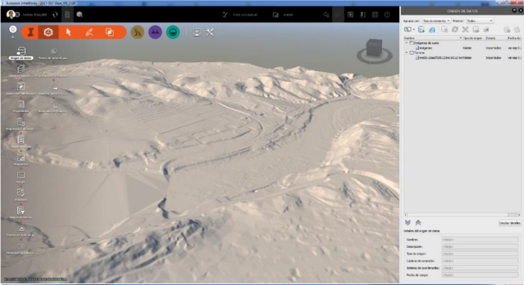Select the purple drainage design icon
524x285 pixels.
155,33
